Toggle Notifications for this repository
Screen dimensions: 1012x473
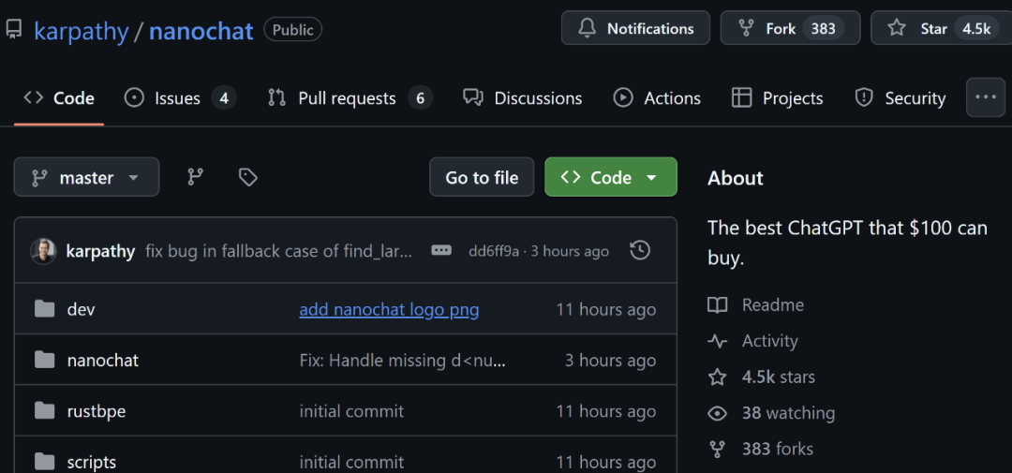[x=635, y=28]
